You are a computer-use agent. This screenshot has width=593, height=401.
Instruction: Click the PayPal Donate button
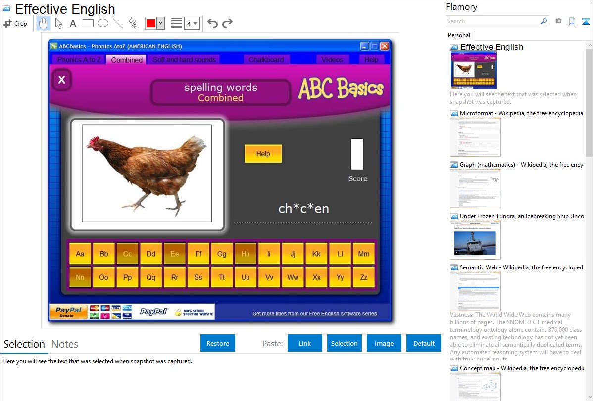[68, 312]
